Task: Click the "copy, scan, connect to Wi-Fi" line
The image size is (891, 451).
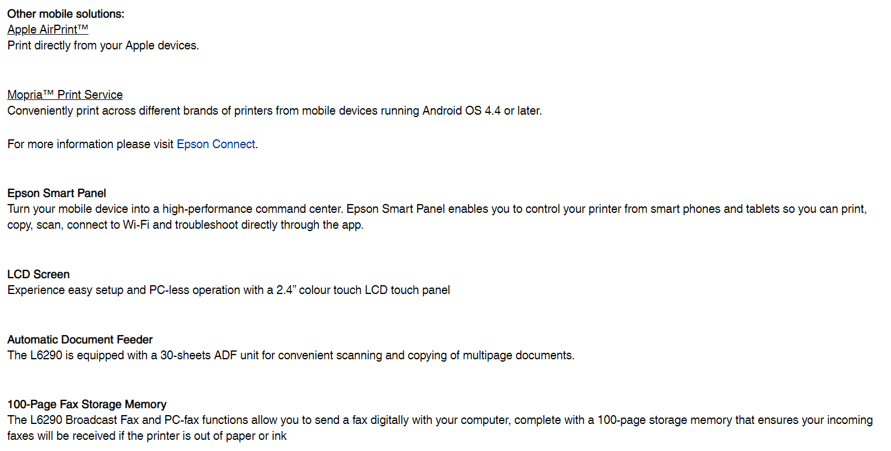Action: click(185, 225)
